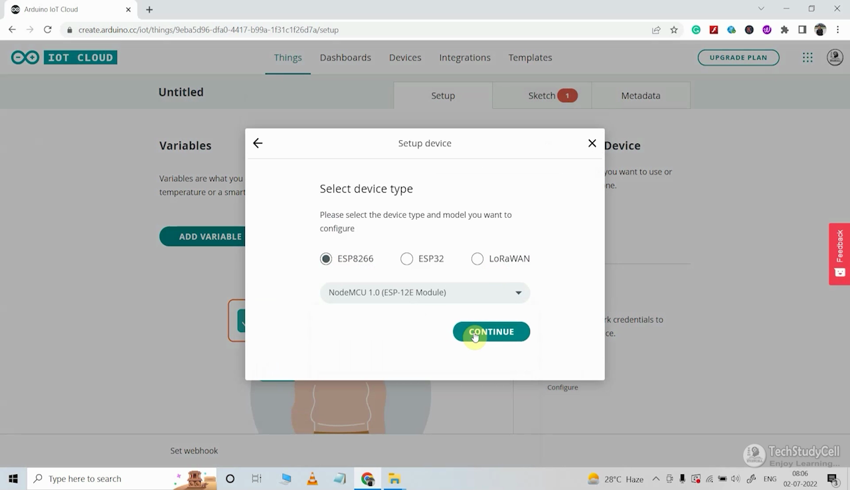Open the Metadata tab
The image size is (850, 490).
pos(641,96)
